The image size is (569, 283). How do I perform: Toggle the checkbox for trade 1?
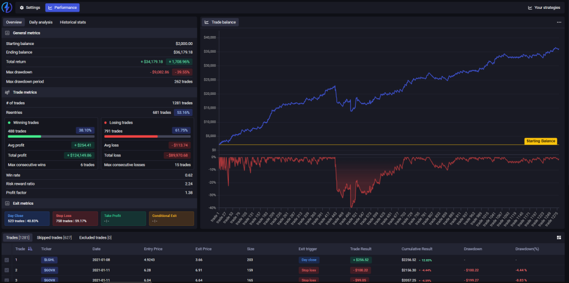pyautogui.click(x=7, y=260)
